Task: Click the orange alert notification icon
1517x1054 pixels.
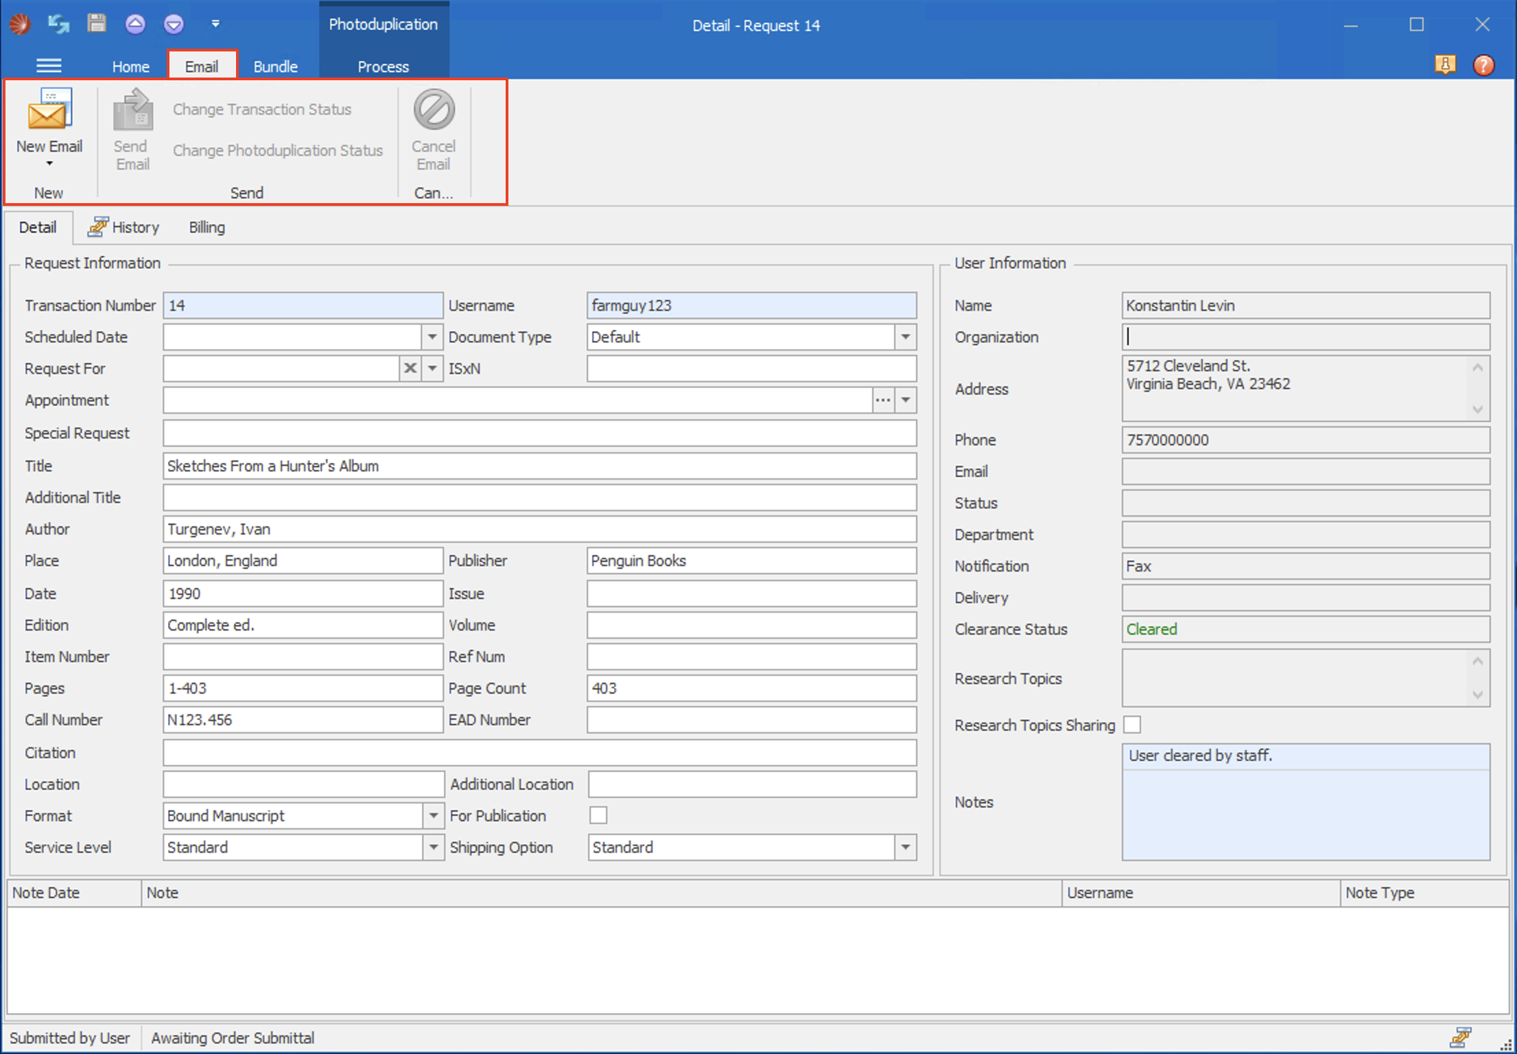Action: (x=1445, y=65)
